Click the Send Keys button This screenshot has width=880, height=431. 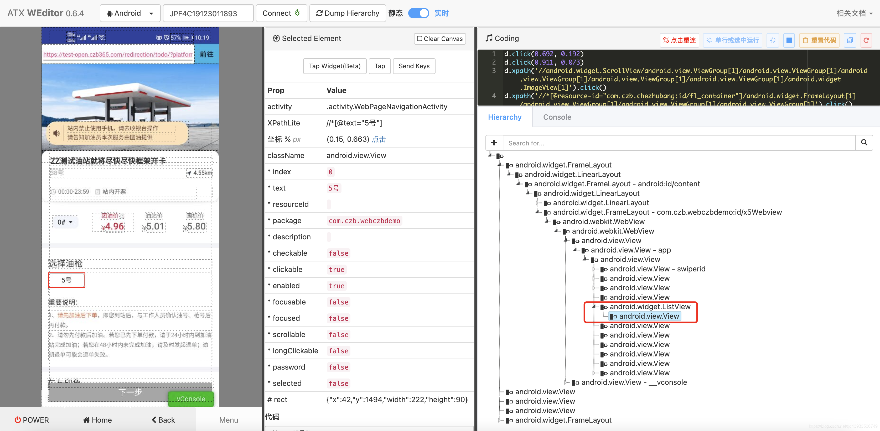click(414, 66)
